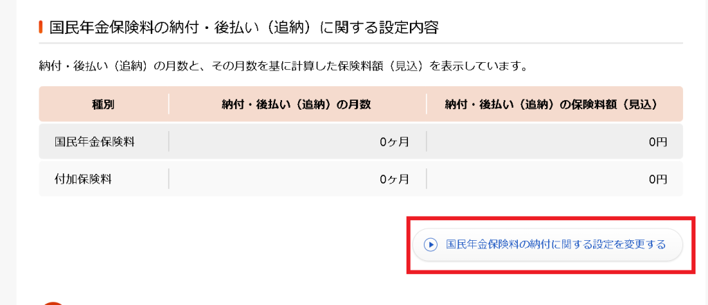Click the gray page margin on the left edge
708x305 pixels.
coord(8,152)
